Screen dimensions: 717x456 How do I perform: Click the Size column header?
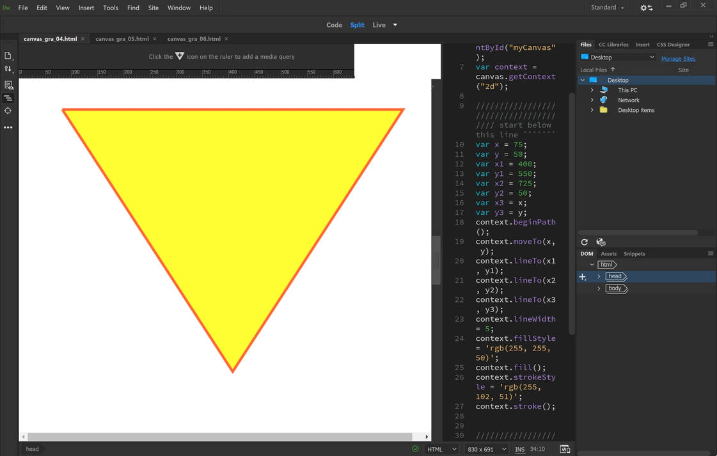coord(683,70)
